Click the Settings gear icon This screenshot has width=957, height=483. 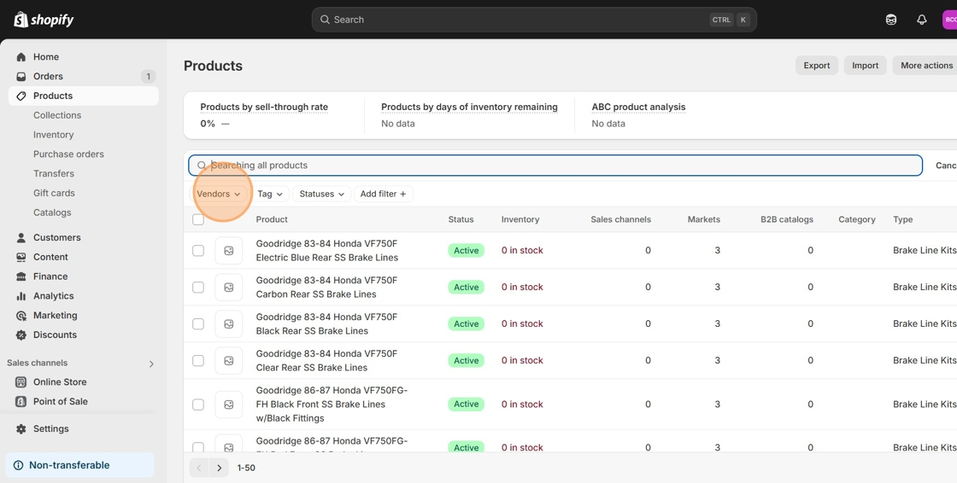(x=21, y=428)
